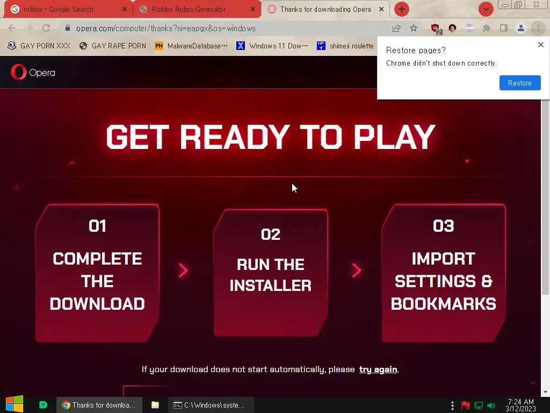The width and height of the screenshot is (550, 413).
Task: Open the tab search dropdown arrow
Action: 486,10
